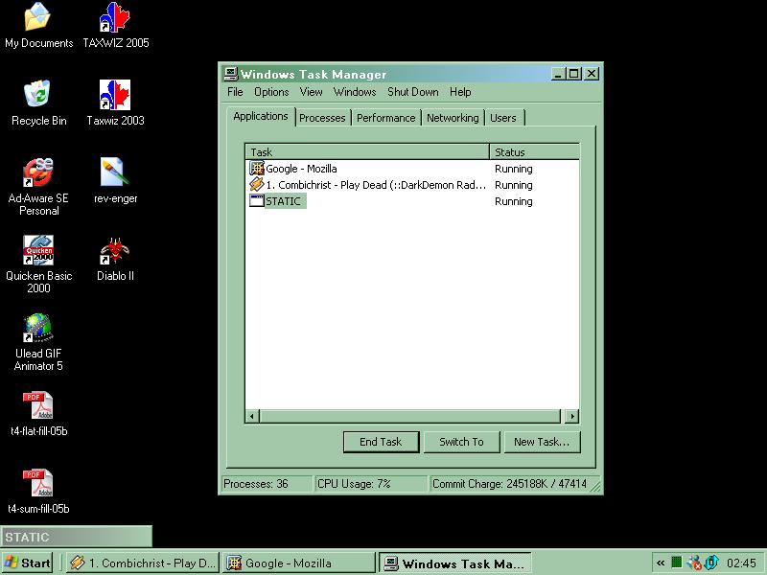Click task list scroll right arrow
The height and width of the screenshot is (575, 767).
(x=571, y=417)
